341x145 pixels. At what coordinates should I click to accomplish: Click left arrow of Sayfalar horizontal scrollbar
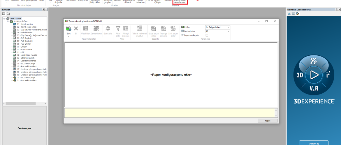click(x=4, y=104)
